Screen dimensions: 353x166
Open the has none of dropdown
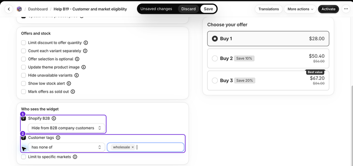[x=66, y=147]
